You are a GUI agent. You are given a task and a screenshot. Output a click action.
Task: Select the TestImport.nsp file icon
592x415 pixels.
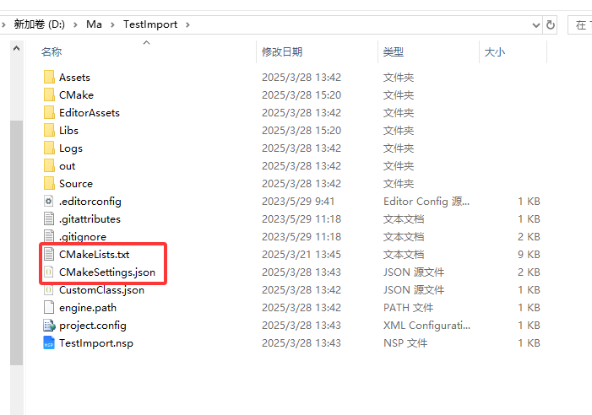click(49, 343)
